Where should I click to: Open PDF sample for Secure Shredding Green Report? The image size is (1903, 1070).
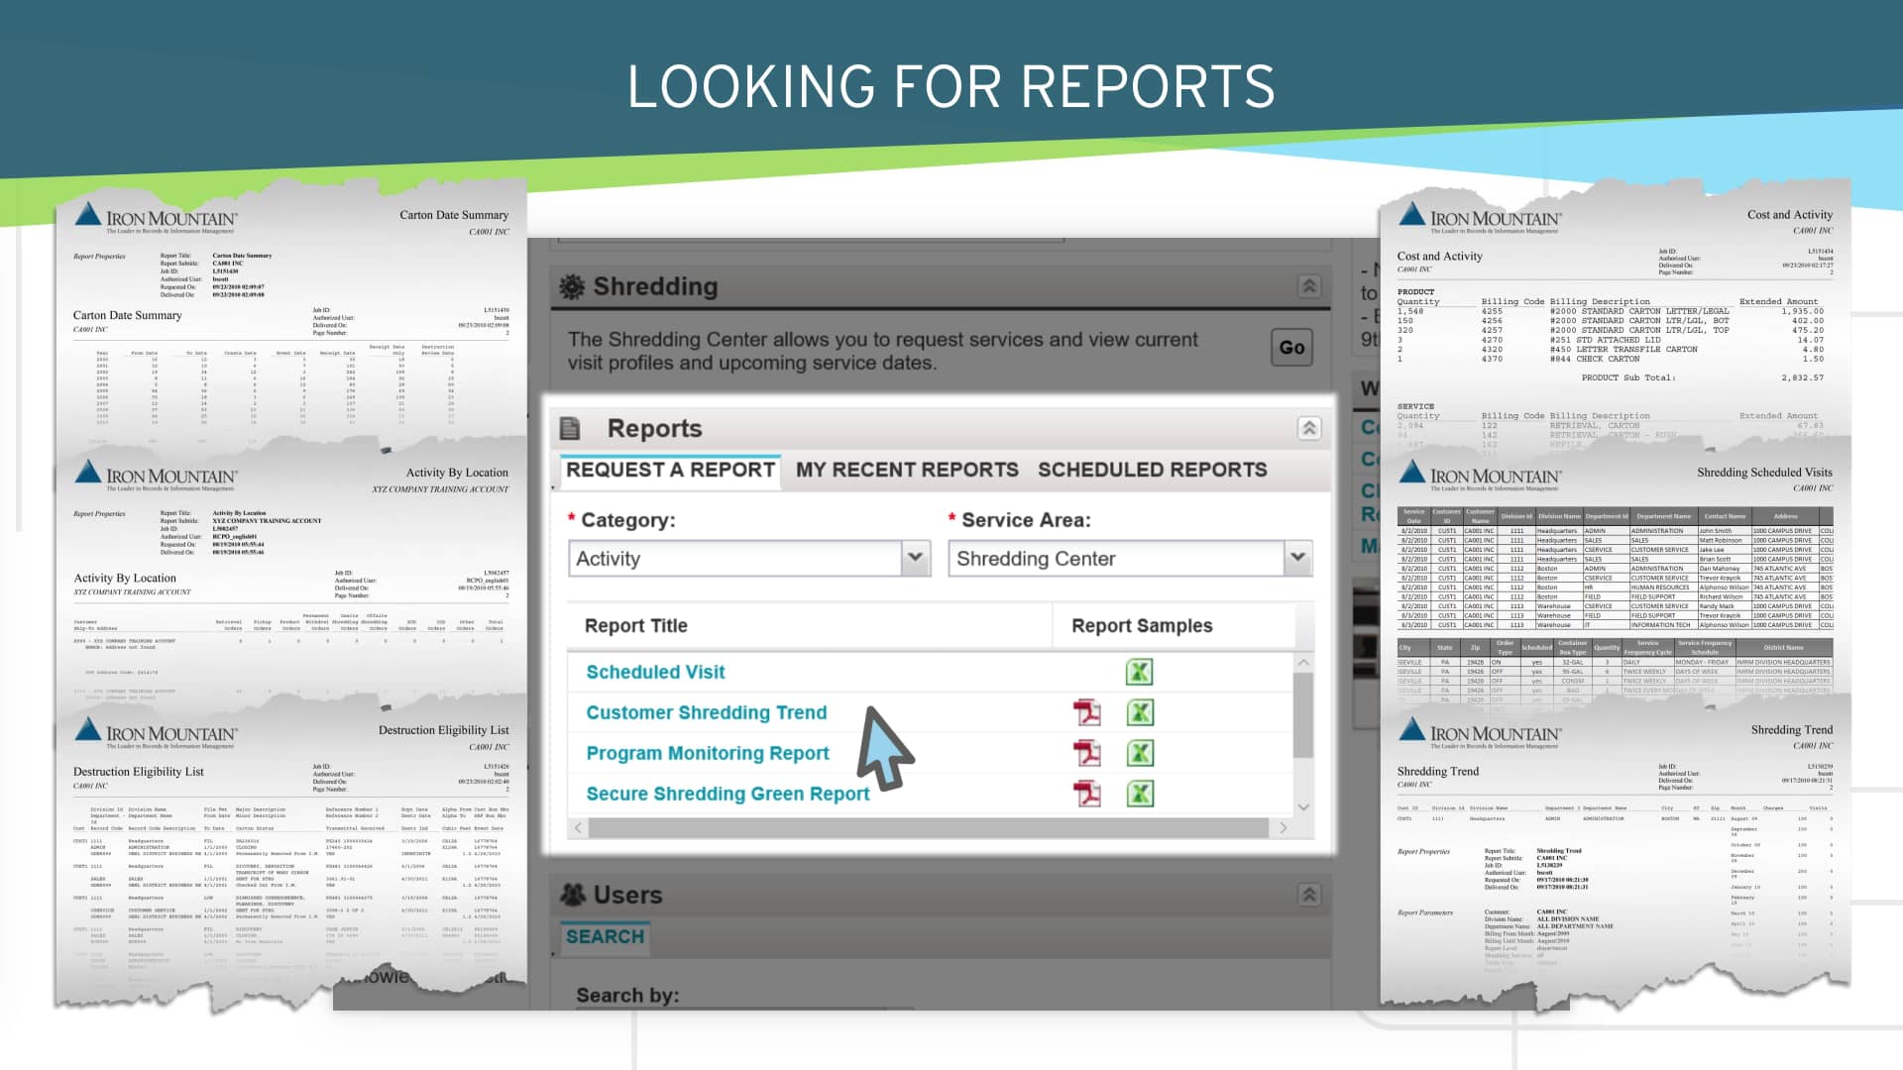click(1087, 795)
